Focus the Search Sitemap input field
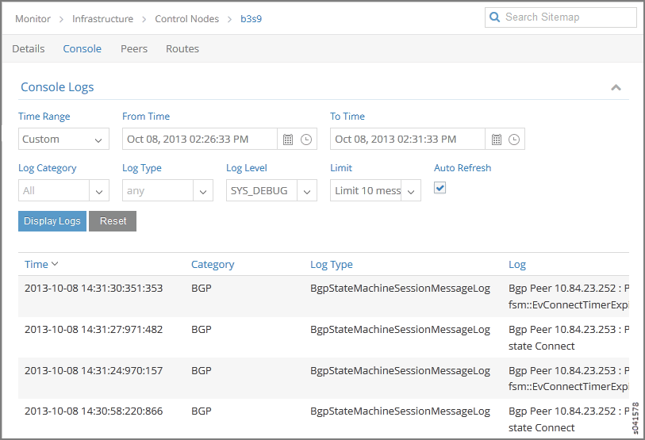Viewport: 645px width, 440px height. point(567,17)
